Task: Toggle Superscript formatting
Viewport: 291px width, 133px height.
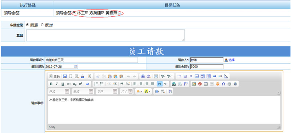Action: pos(80,84)
